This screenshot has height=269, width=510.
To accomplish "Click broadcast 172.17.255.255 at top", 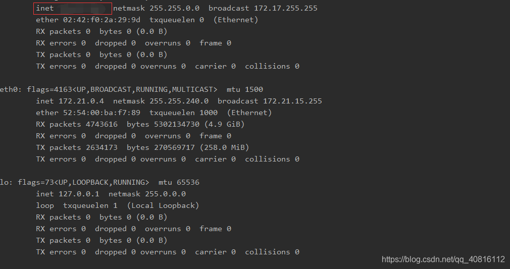I will 263,8.
